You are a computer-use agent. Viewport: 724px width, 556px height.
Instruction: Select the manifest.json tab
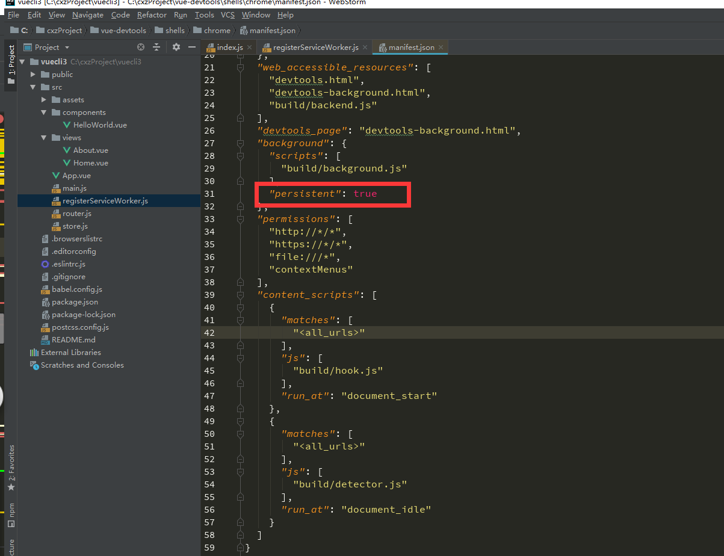(x=410, y=48)
